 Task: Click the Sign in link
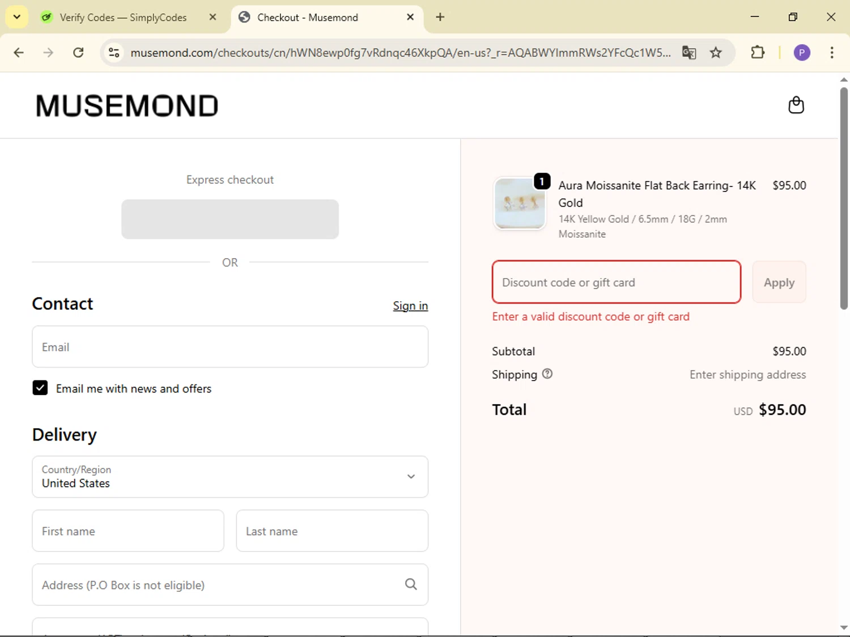(410, 306)
